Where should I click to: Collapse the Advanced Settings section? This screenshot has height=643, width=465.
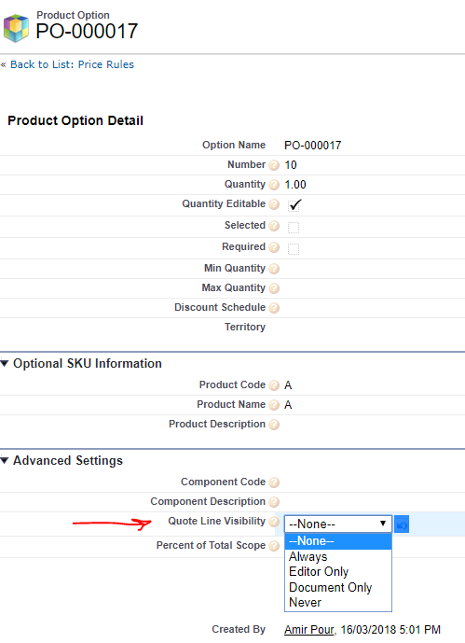click(x=5, y=460)
